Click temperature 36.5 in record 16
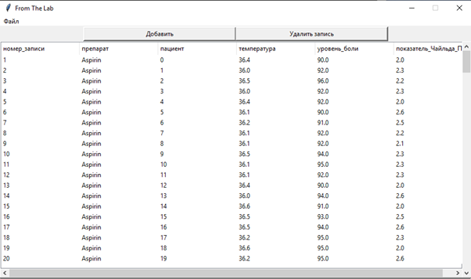 coord(245,216)
